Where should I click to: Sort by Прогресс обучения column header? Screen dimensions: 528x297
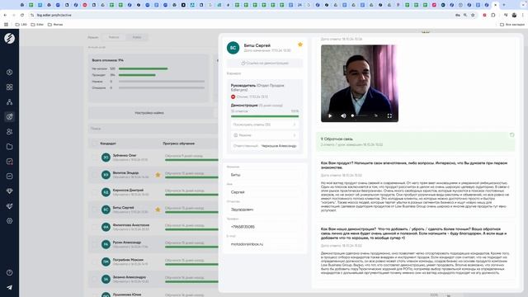pyautogui.click(x=179, y=144)
